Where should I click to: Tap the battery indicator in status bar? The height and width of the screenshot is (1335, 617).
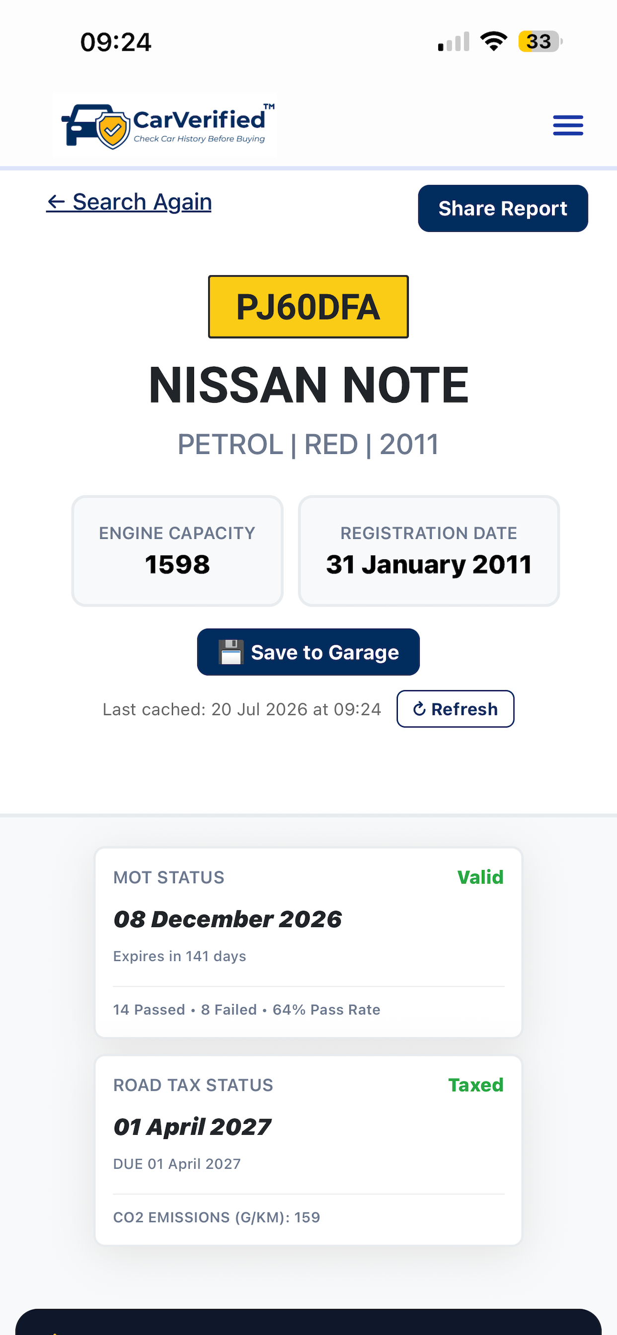point(540,41)
